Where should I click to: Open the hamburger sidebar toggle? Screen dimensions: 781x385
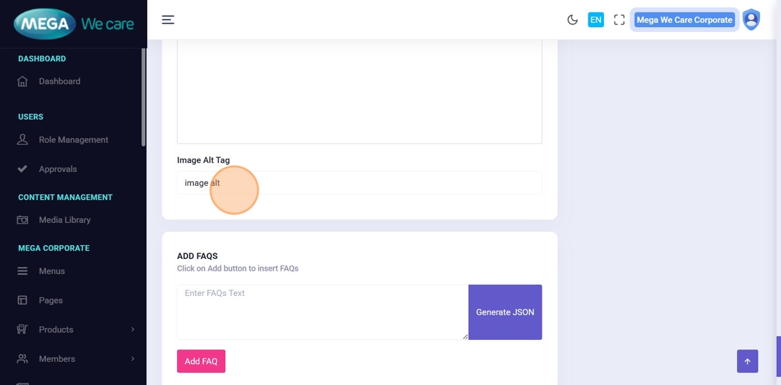tap(168, 20)
